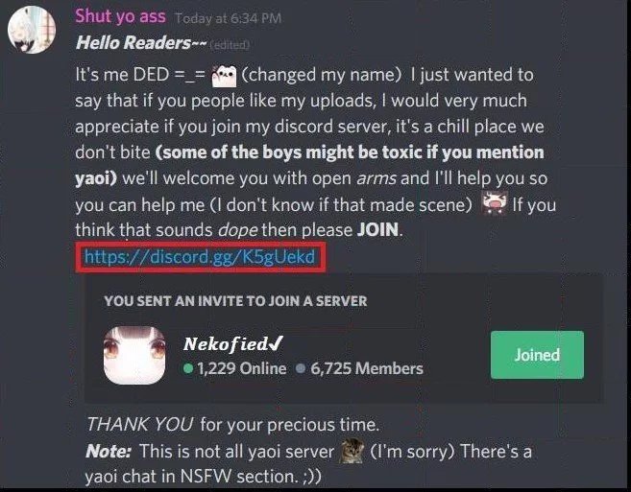Click the Nekofied server name
Screen dimensions: 631x492
pyautogui.click(x=226, y=344)
